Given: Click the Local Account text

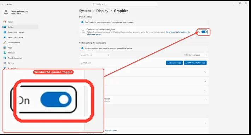Looking at the screenshot, I should (x=16, y=14).
